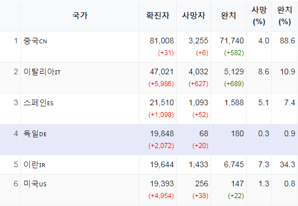Click the 국가 column header
Screen dimensions: 298x206
click(x=80, y=16)
